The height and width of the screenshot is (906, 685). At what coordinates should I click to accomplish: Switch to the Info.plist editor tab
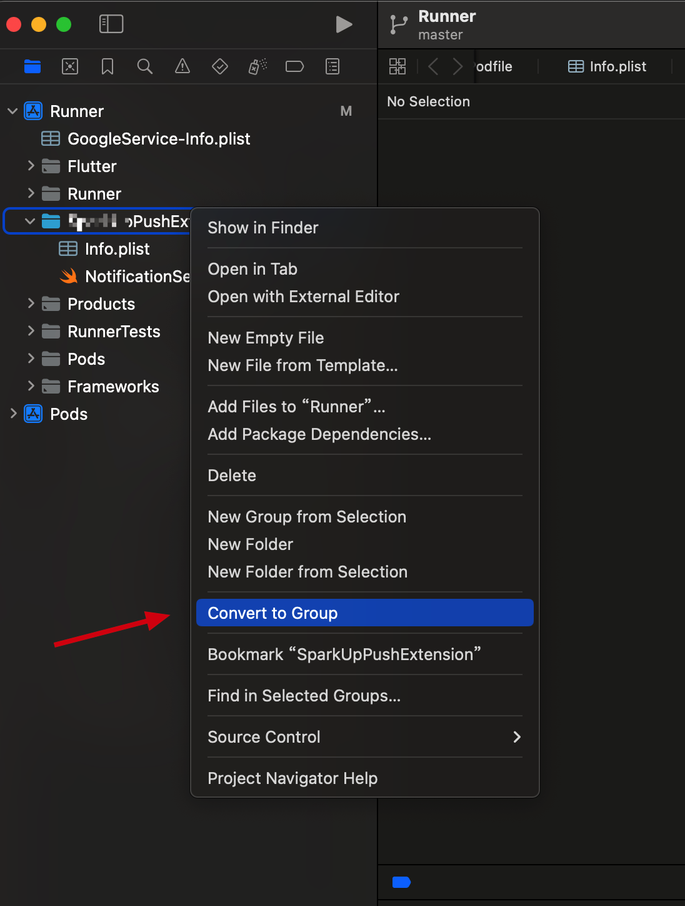[607, 66]
